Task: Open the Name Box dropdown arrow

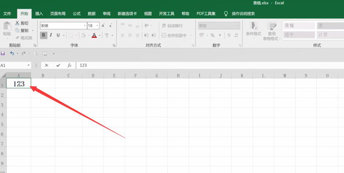Action: (28, 65)
